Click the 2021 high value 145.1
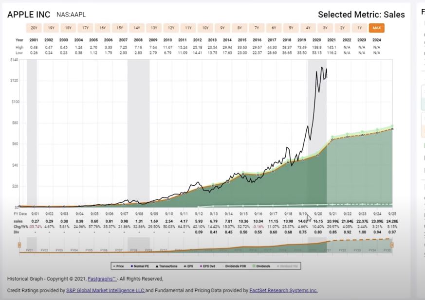Screen dimensions: 425x300 [x=332, y=47]
